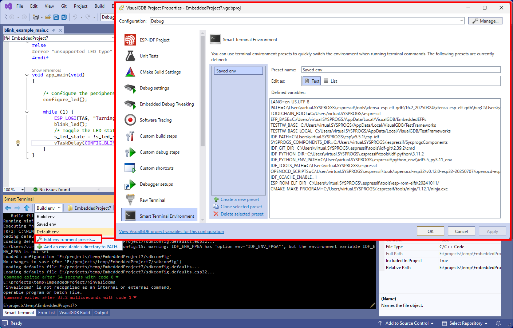Open Custom shortcuts page
Screen dimensions: 513x328
[159, 168]
